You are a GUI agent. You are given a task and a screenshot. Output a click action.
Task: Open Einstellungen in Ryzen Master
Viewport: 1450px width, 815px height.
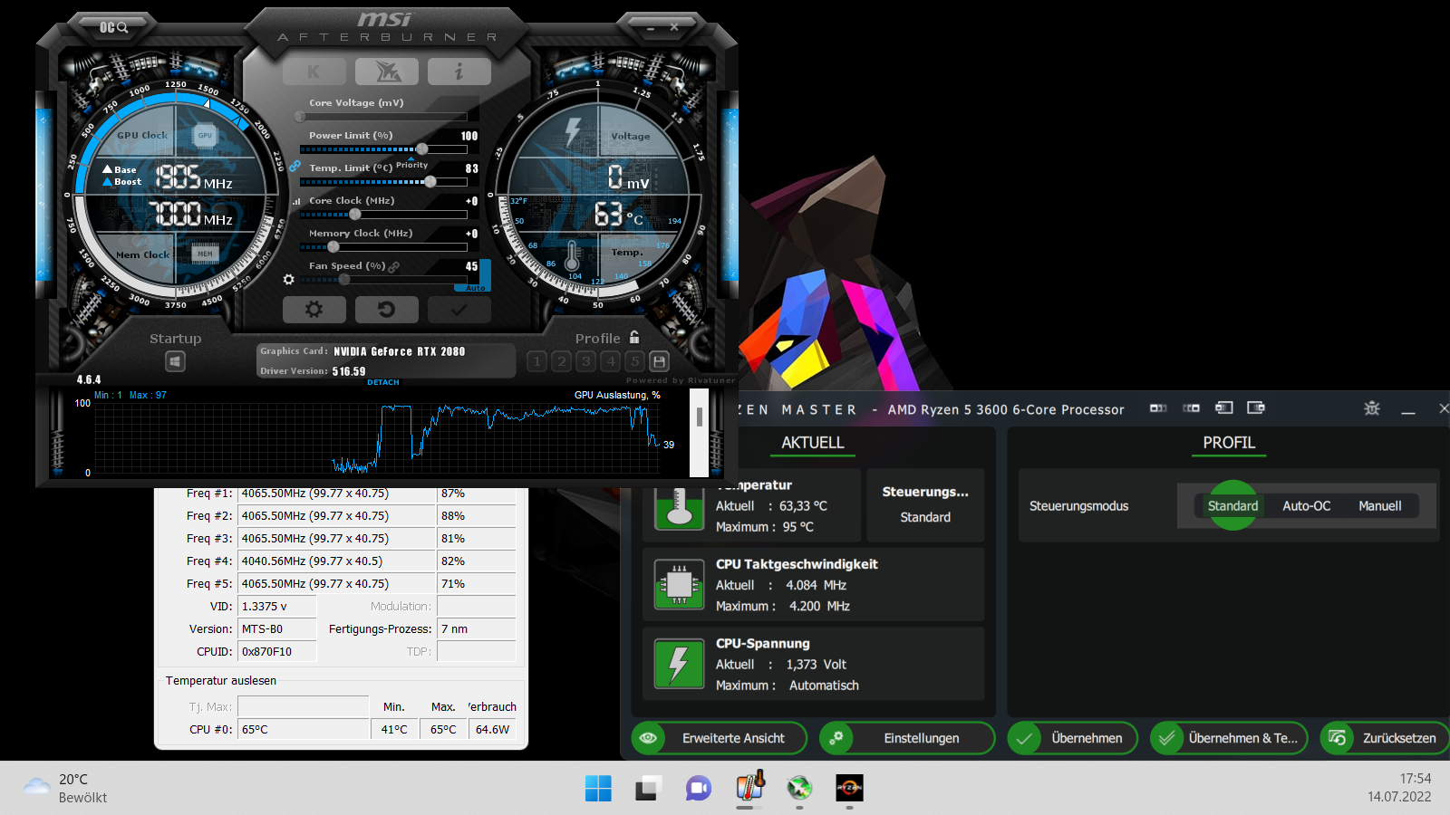click(x=907, y=738)
